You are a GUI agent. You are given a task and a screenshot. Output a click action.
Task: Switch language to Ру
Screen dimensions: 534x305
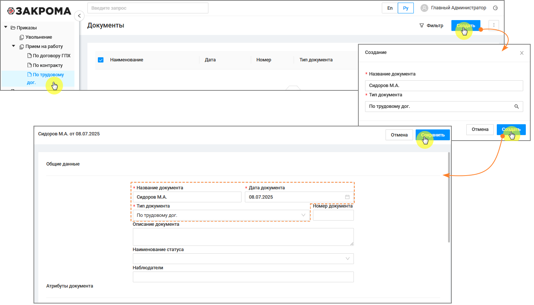tap(406, 8)
